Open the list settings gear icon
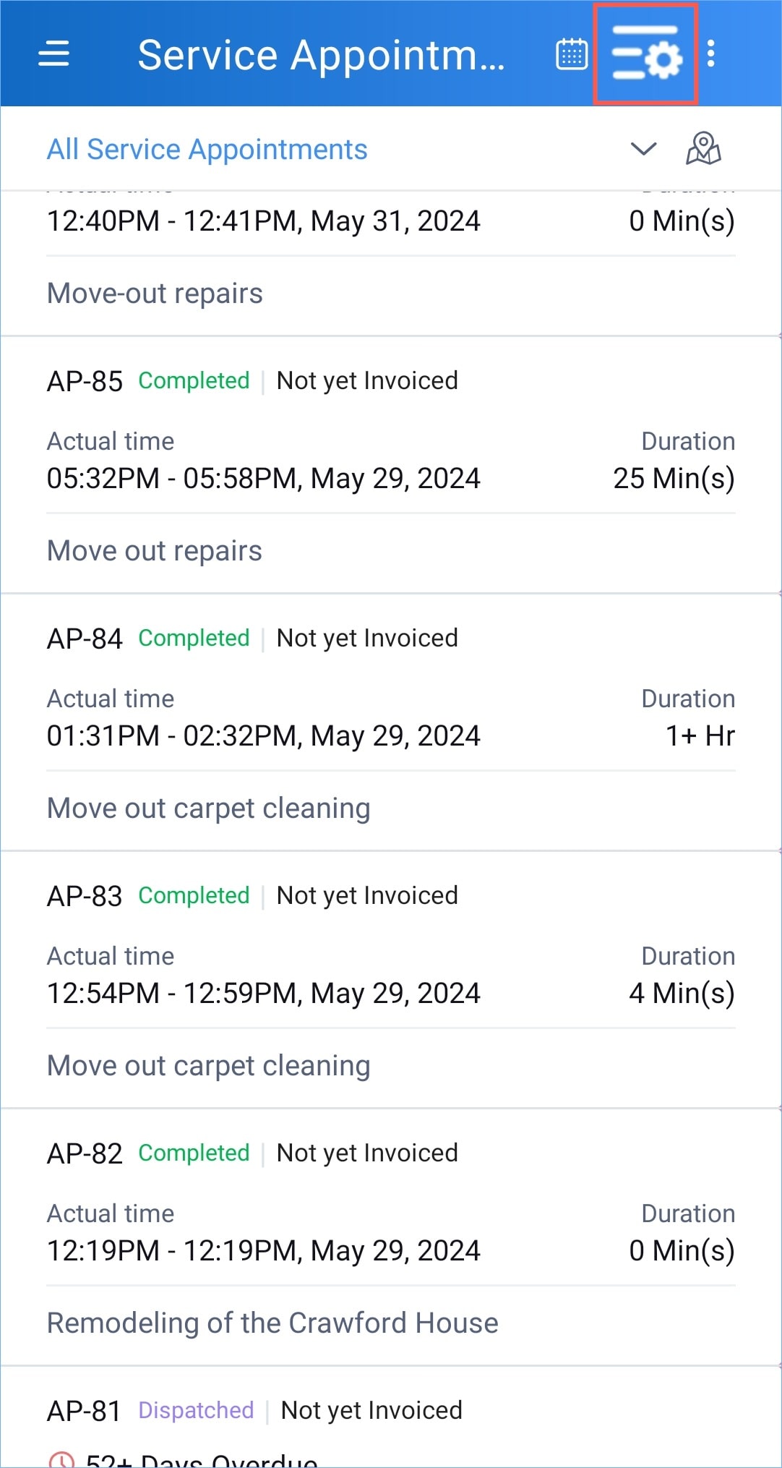This screenshot has height=1468, width=782. (x=646, y=54)
